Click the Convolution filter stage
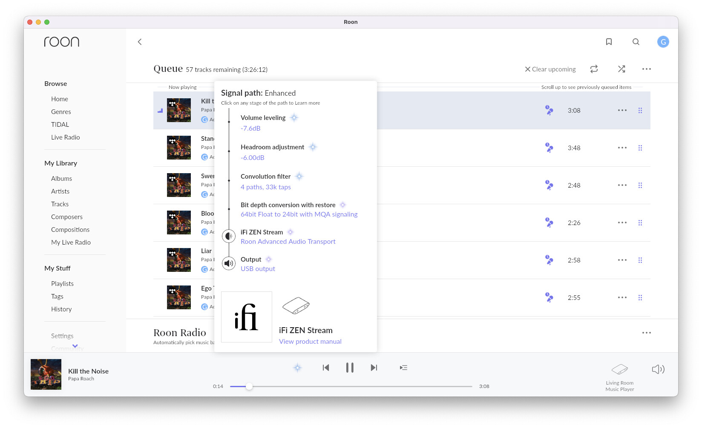 (265, 177)
